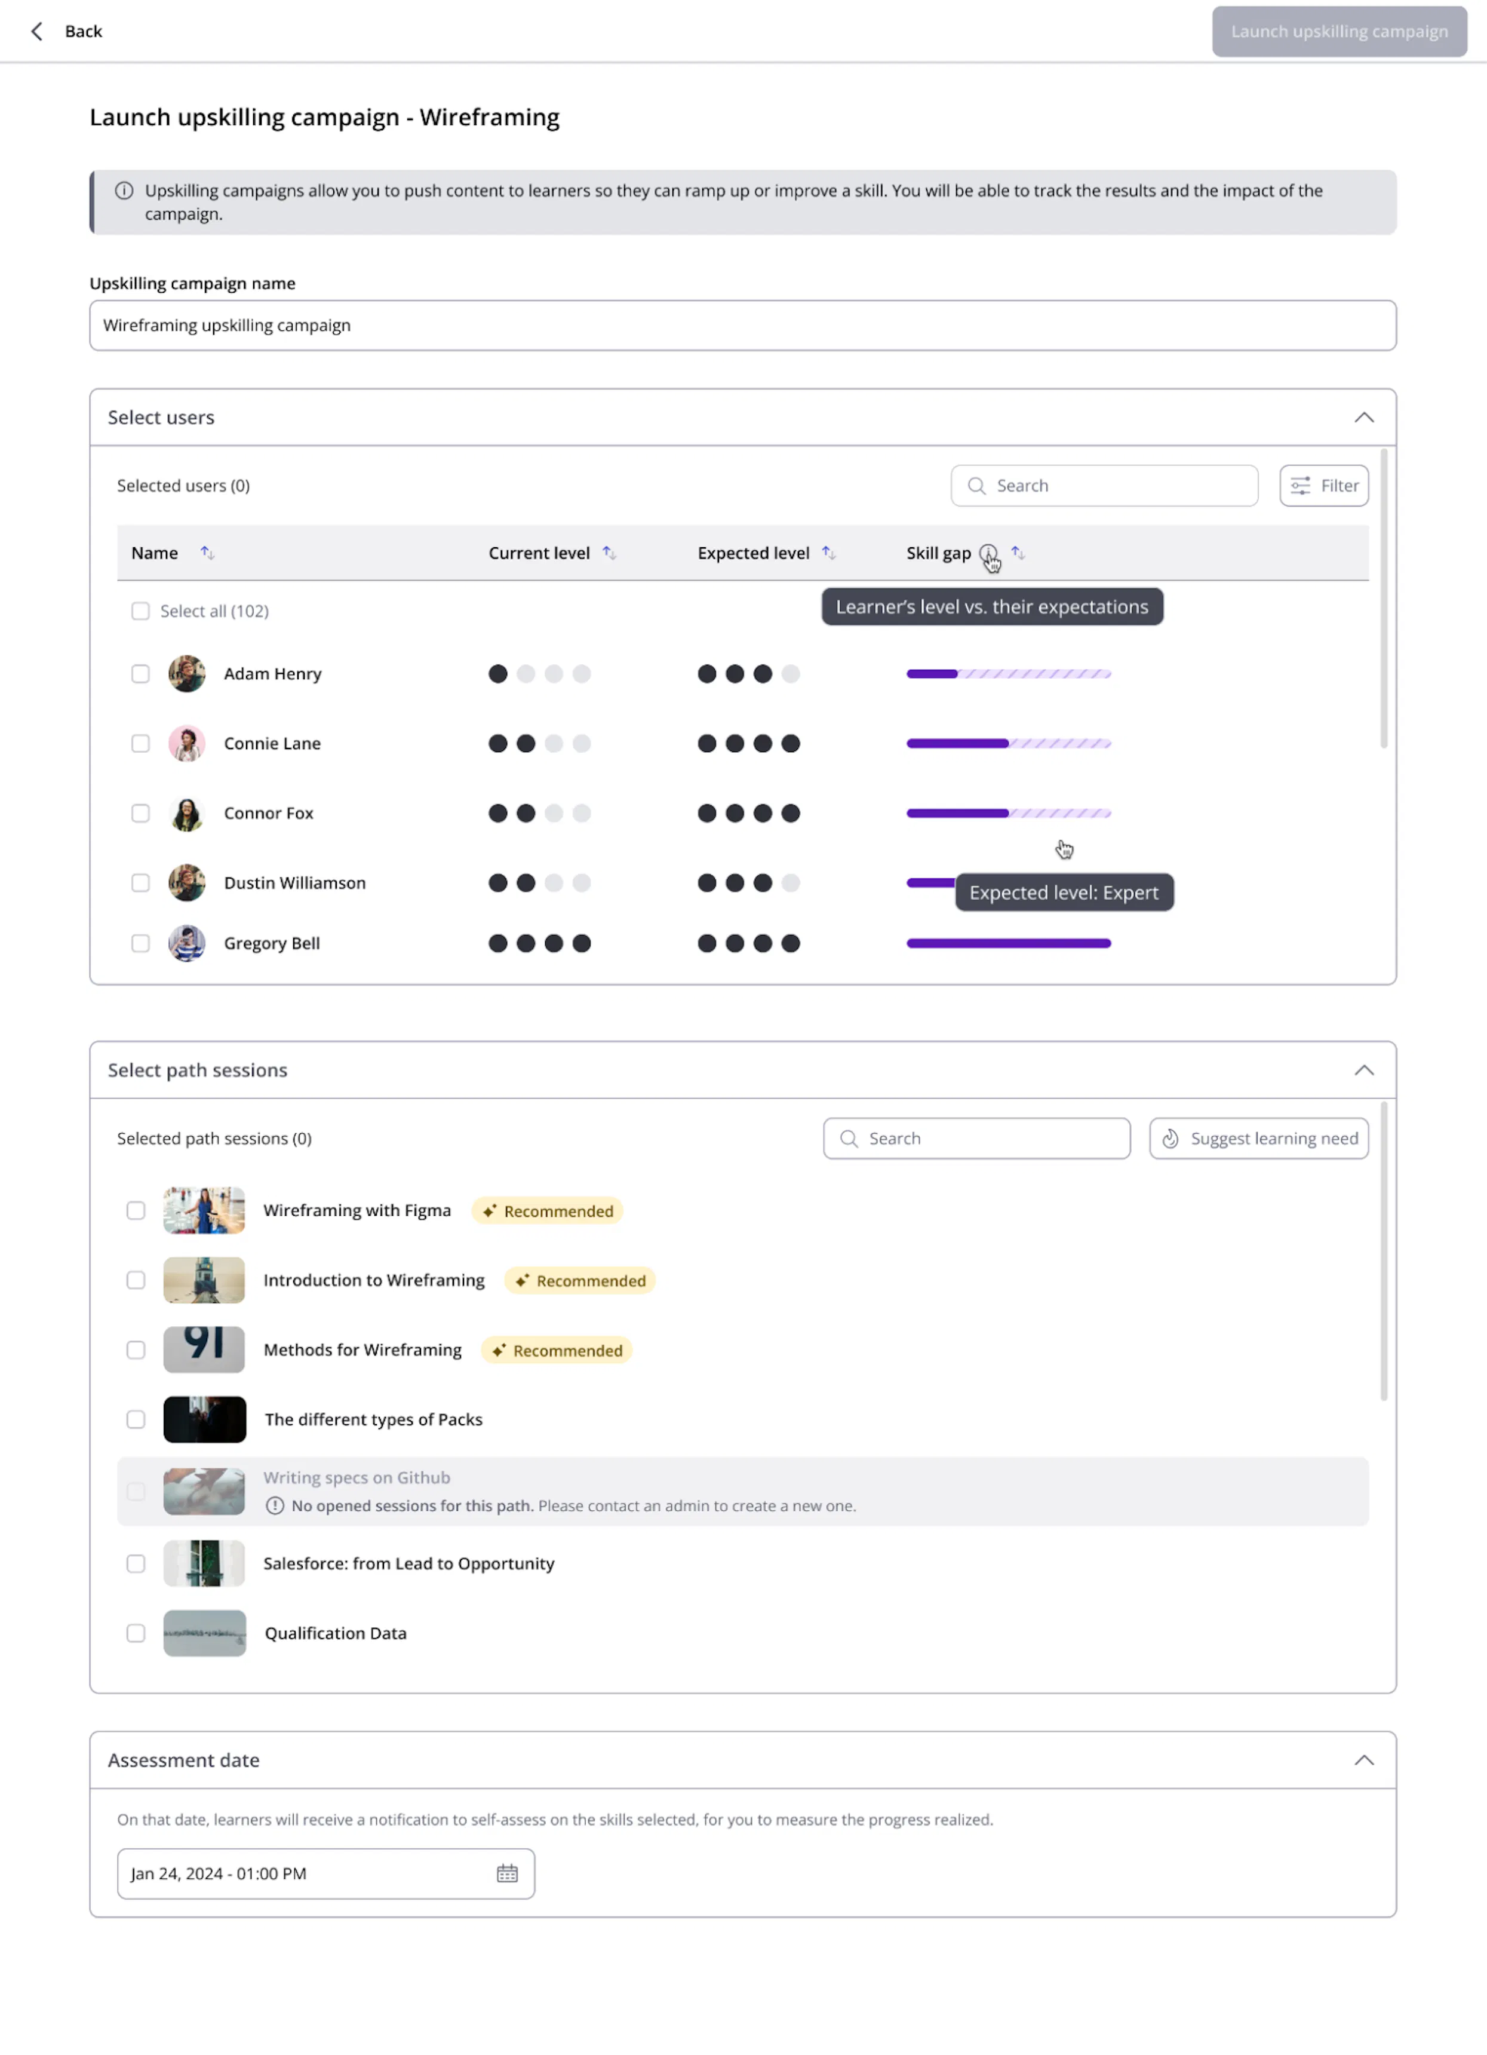Click The different types of Packs thumbnail
Screen dimensions: 1487x2055
204,1420
